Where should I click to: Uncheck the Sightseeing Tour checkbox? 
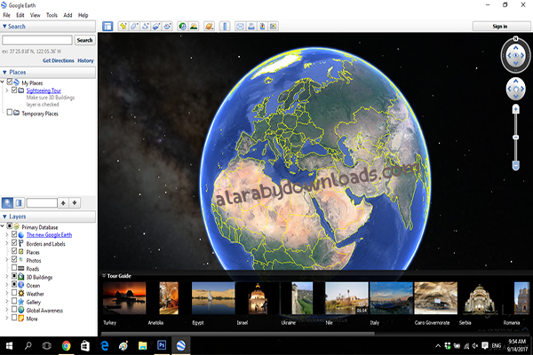tap(14, 90)
